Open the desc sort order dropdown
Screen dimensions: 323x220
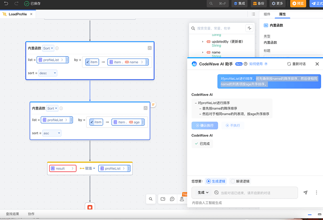(48, 73)
